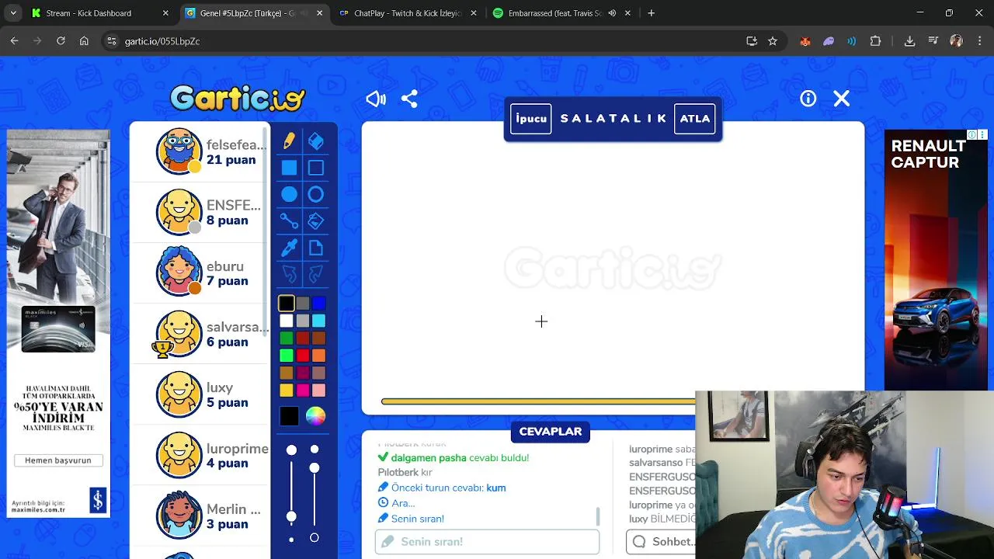Exit the room with the X icon
This screenshot has height=559, width=994.
842,99
